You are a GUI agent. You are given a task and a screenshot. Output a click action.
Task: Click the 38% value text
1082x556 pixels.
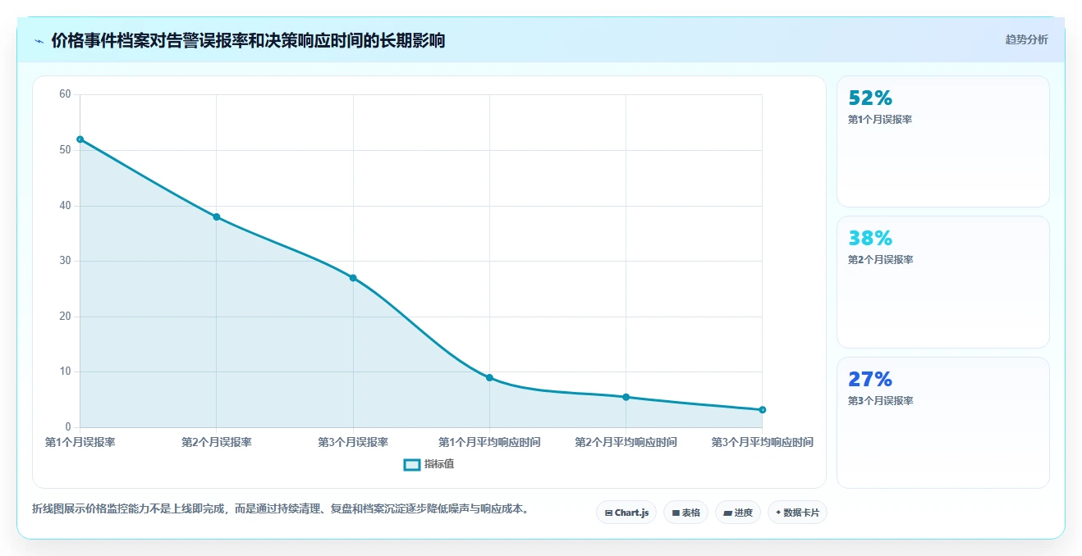pos(870,239)
